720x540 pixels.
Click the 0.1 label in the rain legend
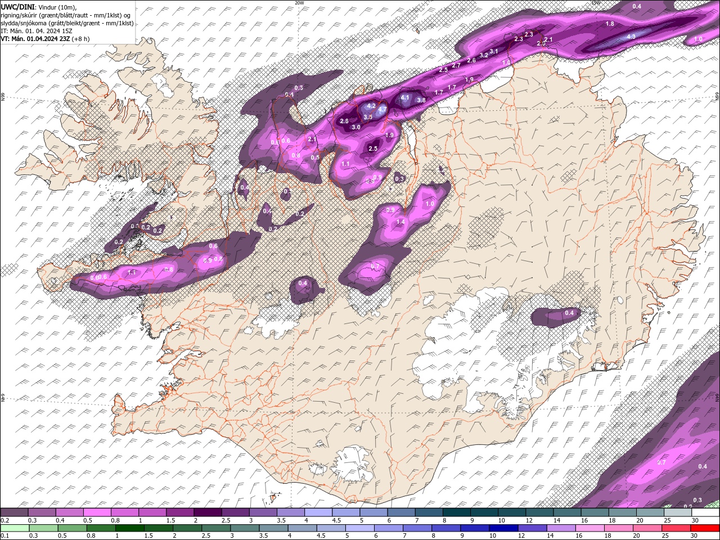pos(4,536)
